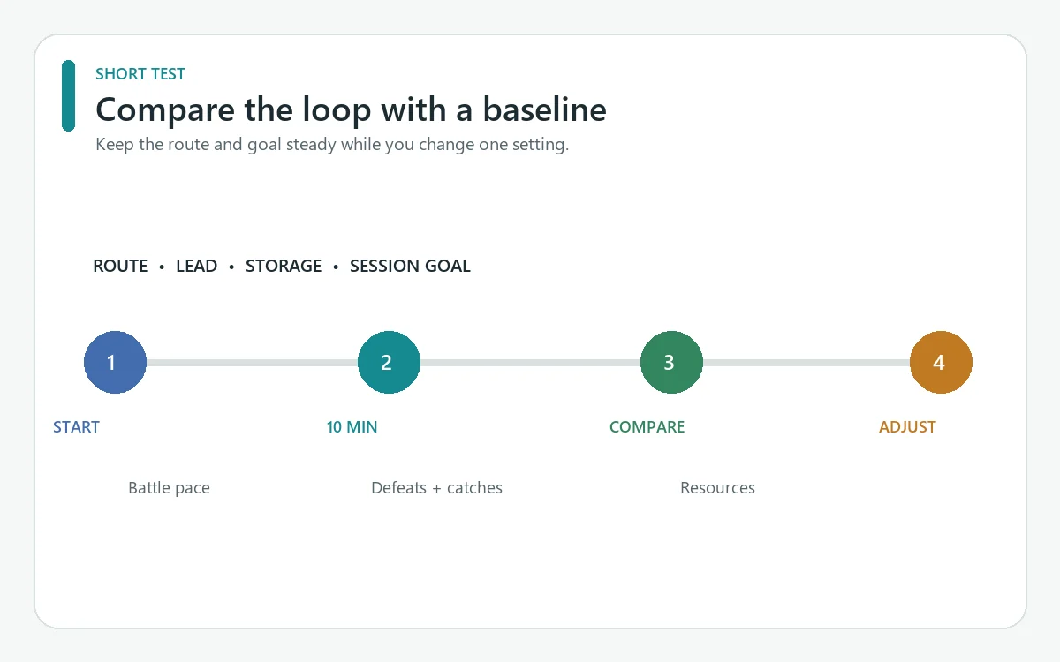The width and height of the screenshot is (1060, 662).
Task: Click the teal accent bar beside title
Action: [68, 96]
